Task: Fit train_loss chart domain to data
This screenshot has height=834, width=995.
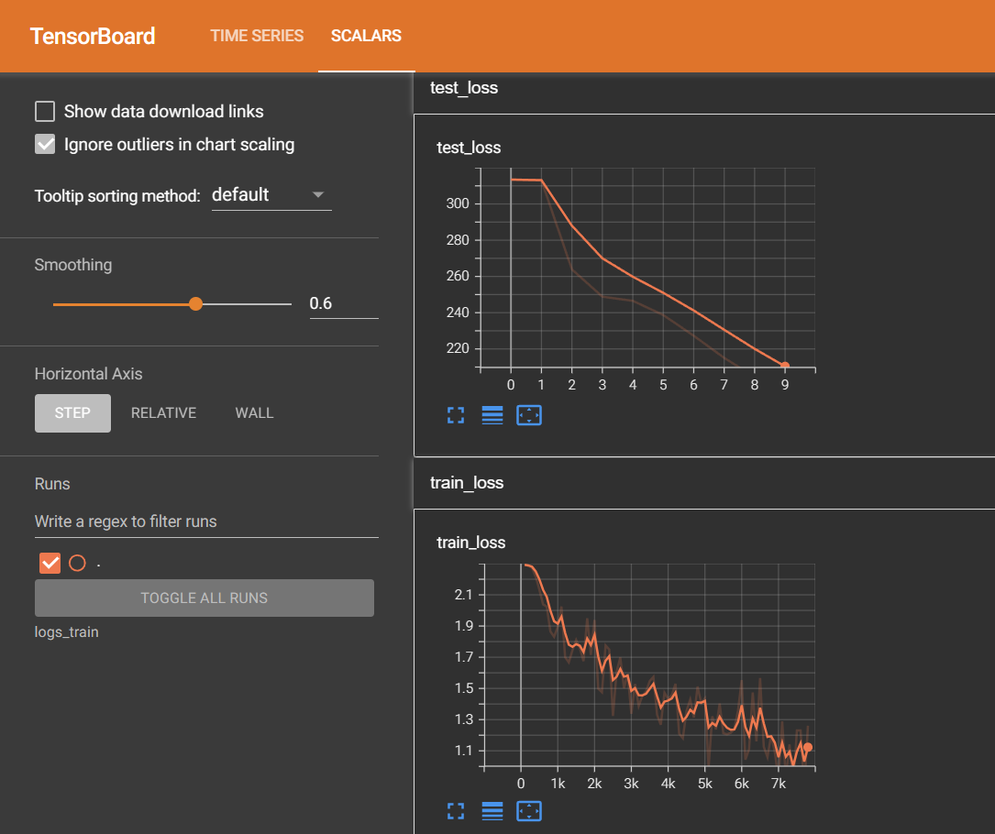Action: click(x=529, y=811)
